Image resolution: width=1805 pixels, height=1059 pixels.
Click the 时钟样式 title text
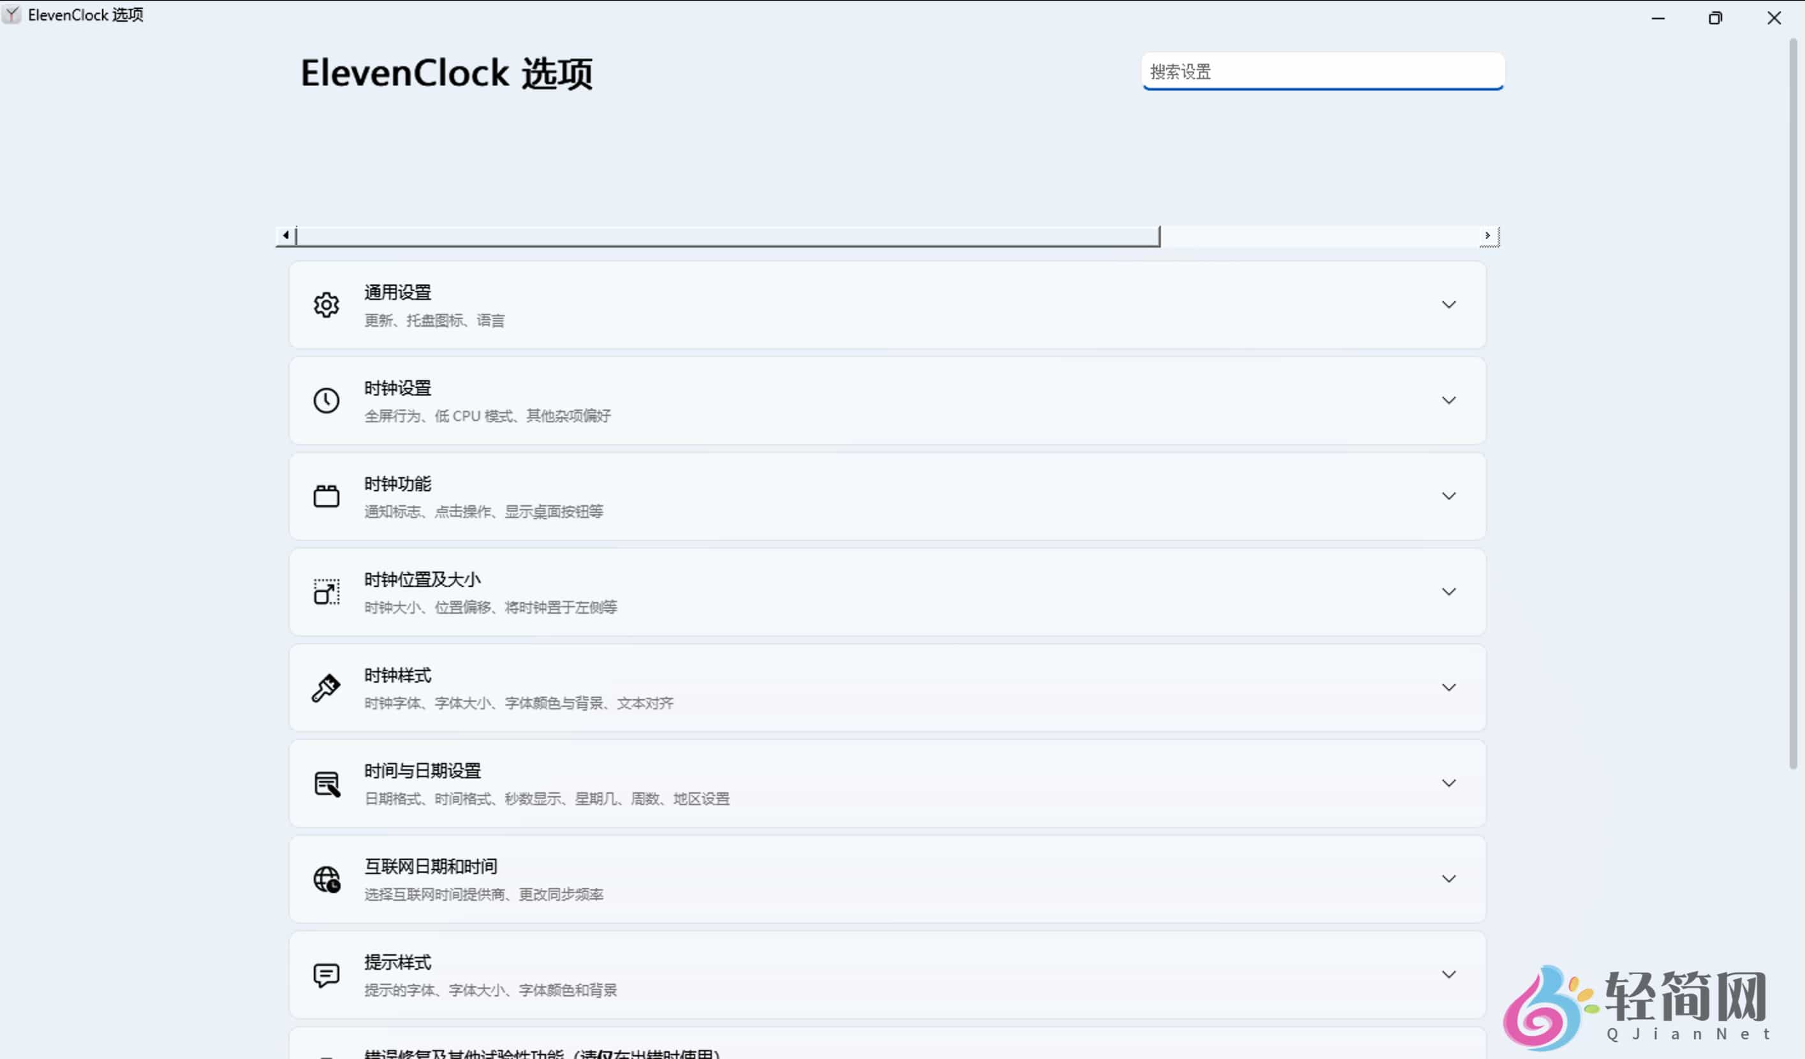(397, 676)
